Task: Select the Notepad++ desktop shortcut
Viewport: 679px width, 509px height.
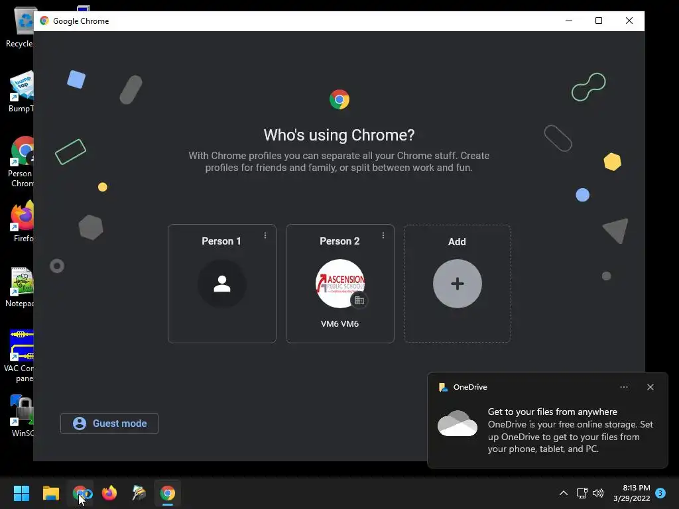Action: click(20, 287)
